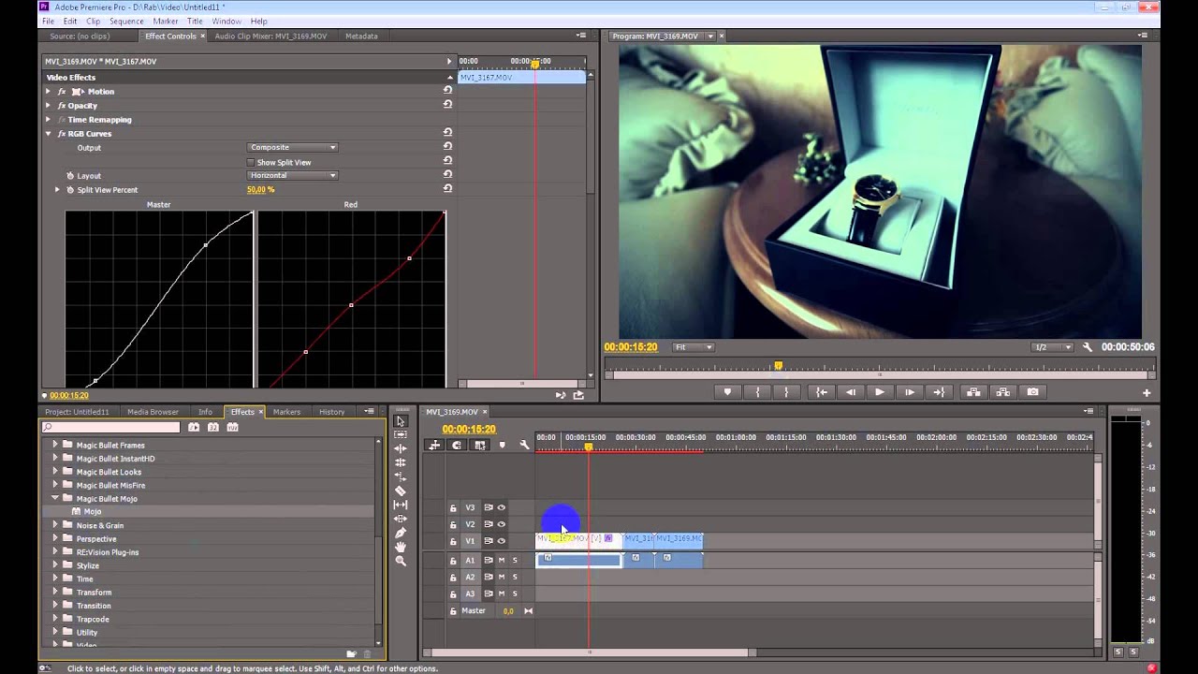Step back one frame

click(x=850, y=392)
